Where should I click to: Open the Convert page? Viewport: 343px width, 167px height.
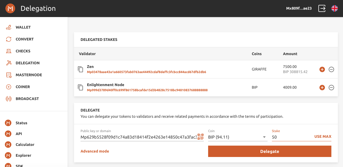[x=24, y=39]
